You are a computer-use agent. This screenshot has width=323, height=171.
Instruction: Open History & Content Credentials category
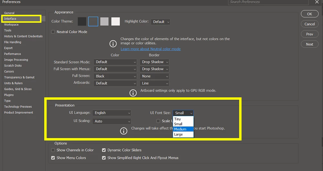click(x=23, y=36)
